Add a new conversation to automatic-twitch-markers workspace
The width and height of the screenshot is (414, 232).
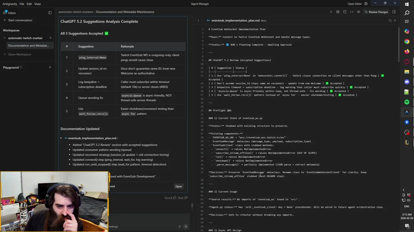pyautogui.click(x=50, y=38)
